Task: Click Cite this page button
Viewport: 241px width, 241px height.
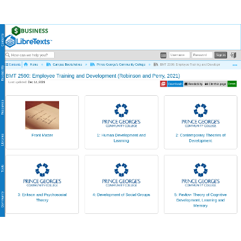Action: (216, 84)
